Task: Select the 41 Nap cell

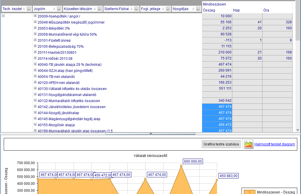Action: 247,22
